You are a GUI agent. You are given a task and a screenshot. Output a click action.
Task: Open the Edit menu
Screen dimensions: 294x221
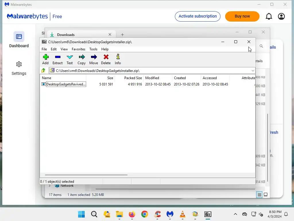pos(54,49)
